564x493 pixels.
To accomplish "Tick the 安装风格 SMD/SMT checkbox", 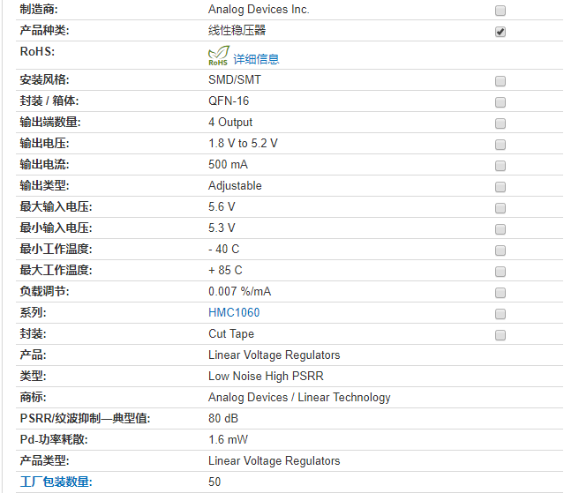I will tap(500, 81).
